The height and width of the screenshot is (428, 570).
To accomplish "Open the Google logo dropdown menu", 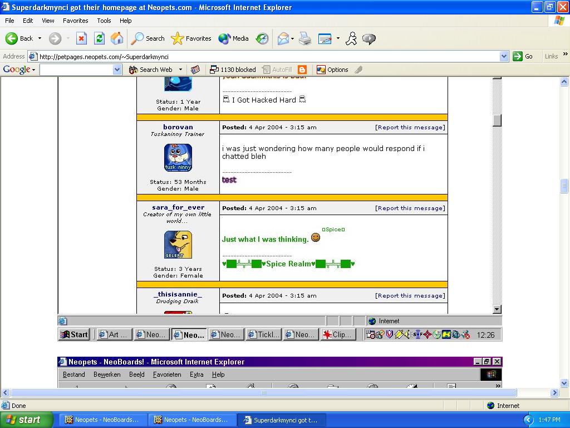I will pyautogui.click(x=34, y=70).
